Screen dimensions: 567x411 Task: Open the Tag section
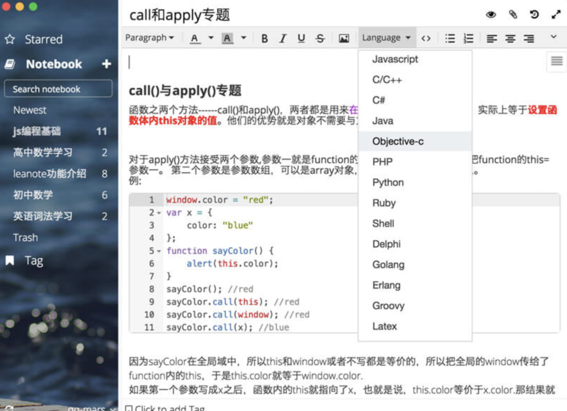34,261
